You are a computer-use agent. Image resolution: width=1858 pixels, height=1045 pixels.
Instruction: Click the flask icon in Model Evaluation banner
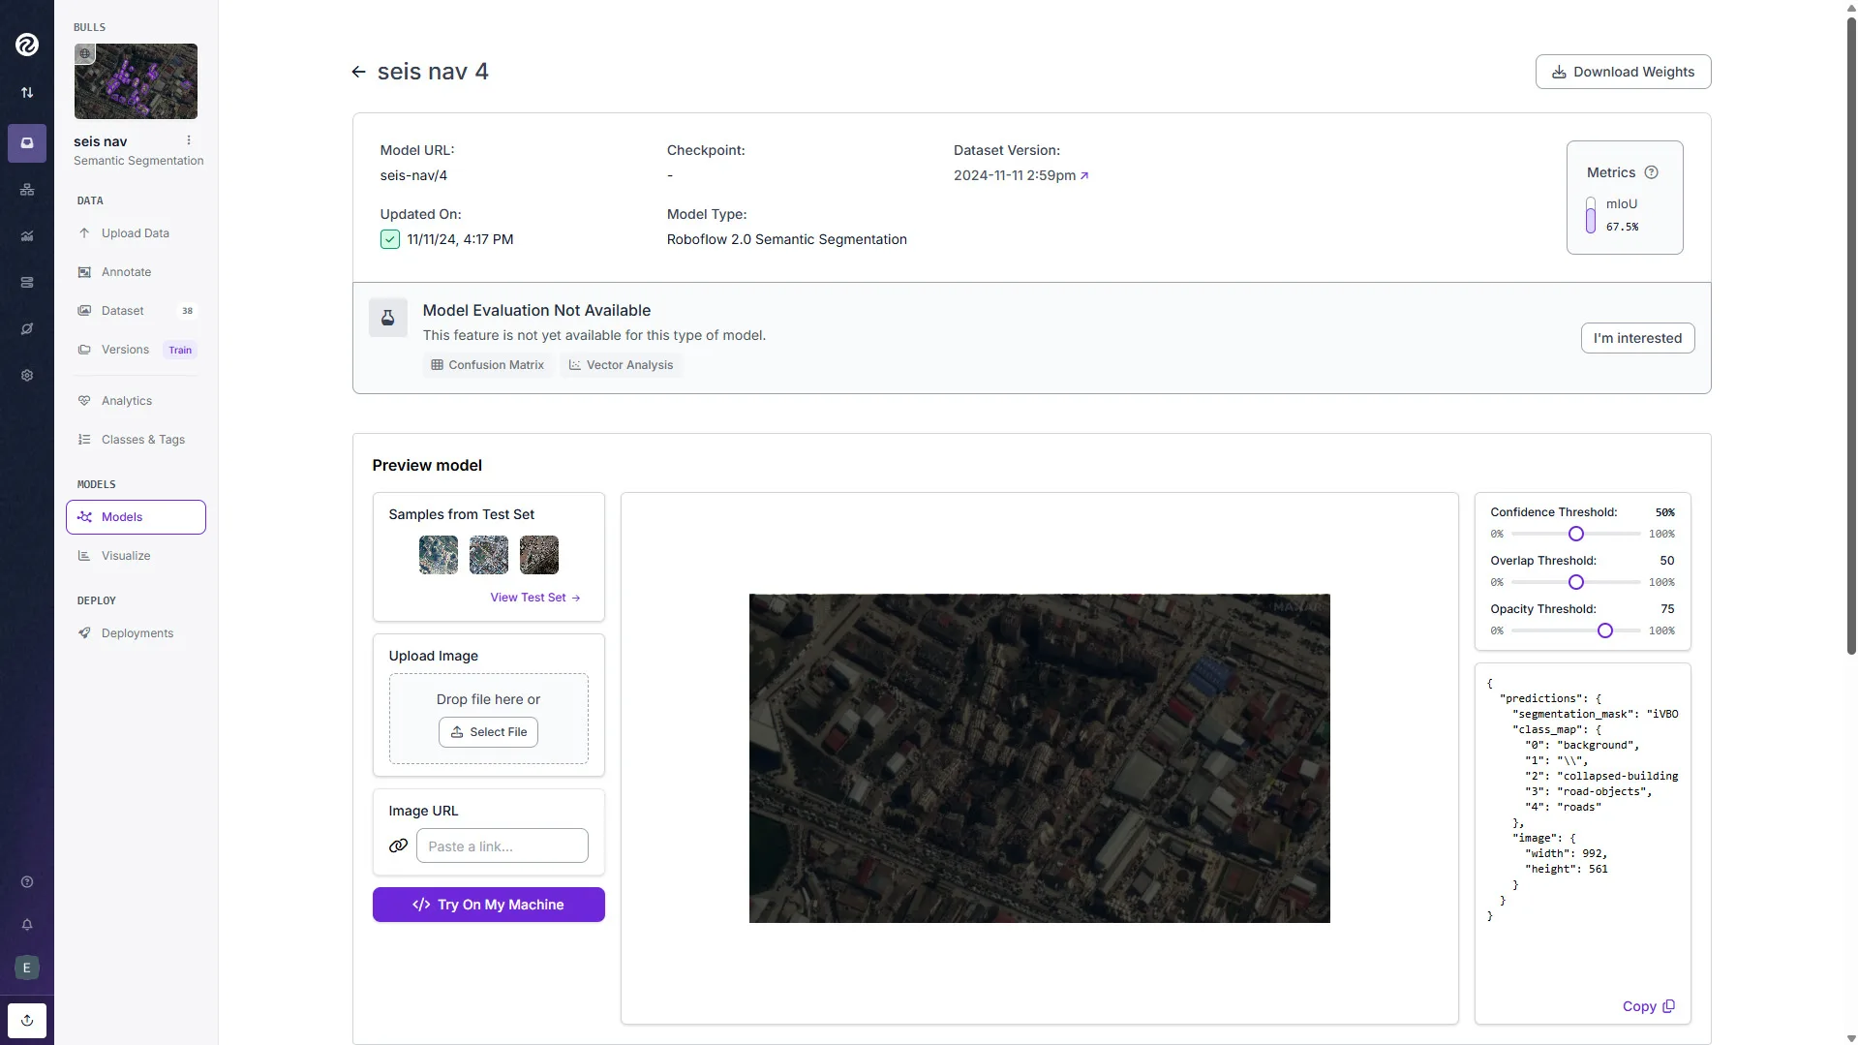(x=387, y=318)
